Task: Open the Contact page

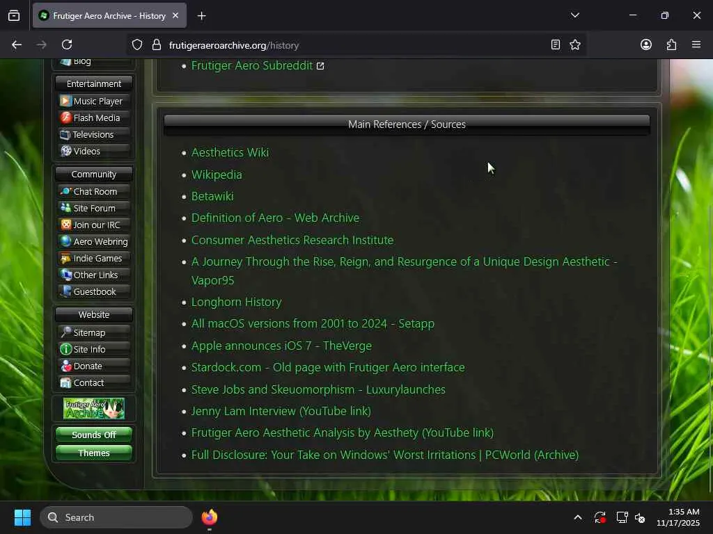Action: (94, 383)
